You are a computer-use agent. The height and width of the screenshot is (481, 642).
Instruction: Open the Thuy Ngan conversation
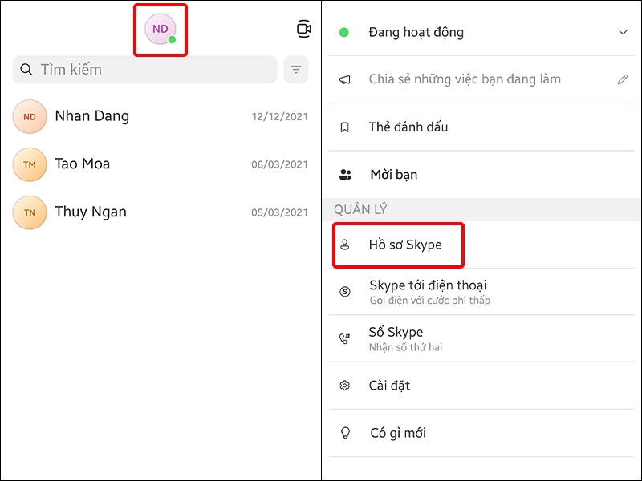point(160,212)
